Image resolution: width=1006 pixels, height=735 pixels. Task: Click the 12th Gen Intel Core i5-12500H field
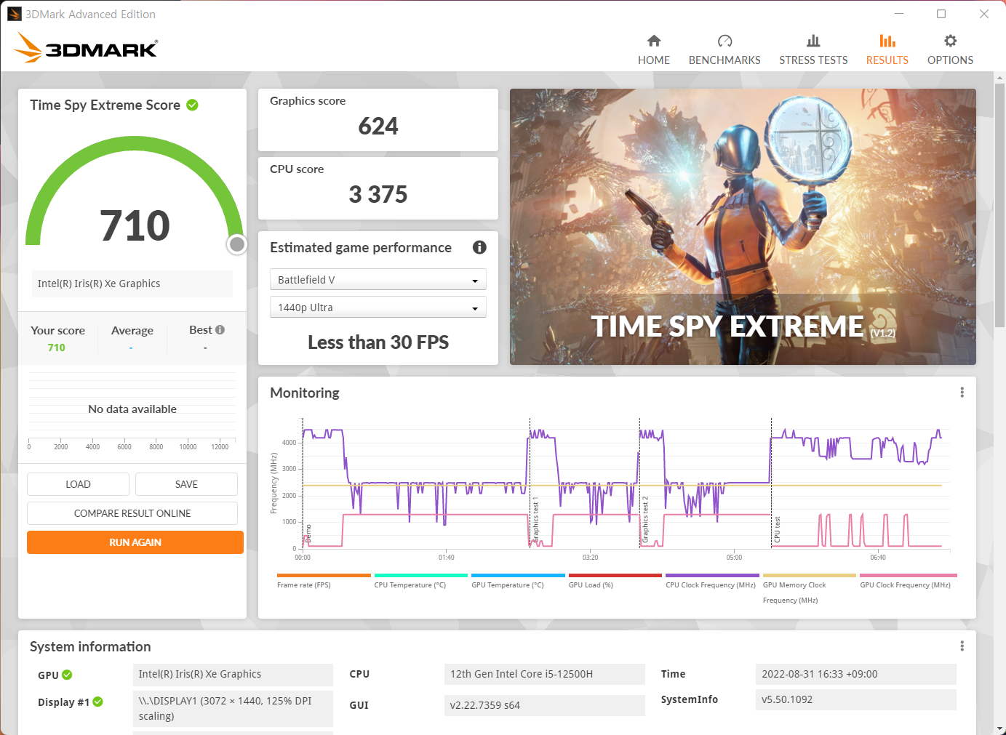pos(545,674)
